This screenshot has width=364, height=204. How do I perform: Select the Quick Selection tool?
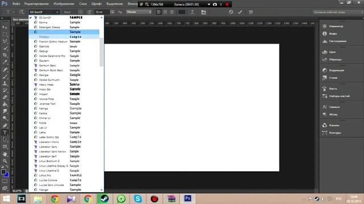point(5,48)
